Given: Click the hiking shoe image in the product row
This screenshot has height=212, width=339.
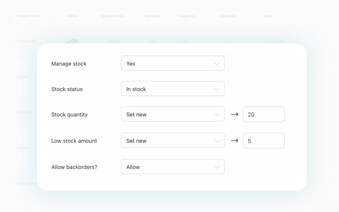Looking at the screenshot, I should [73, 39].
